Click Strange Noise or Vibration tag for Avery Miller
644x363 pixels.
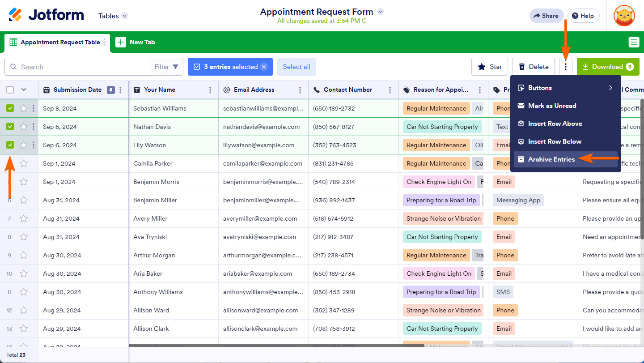444,218
